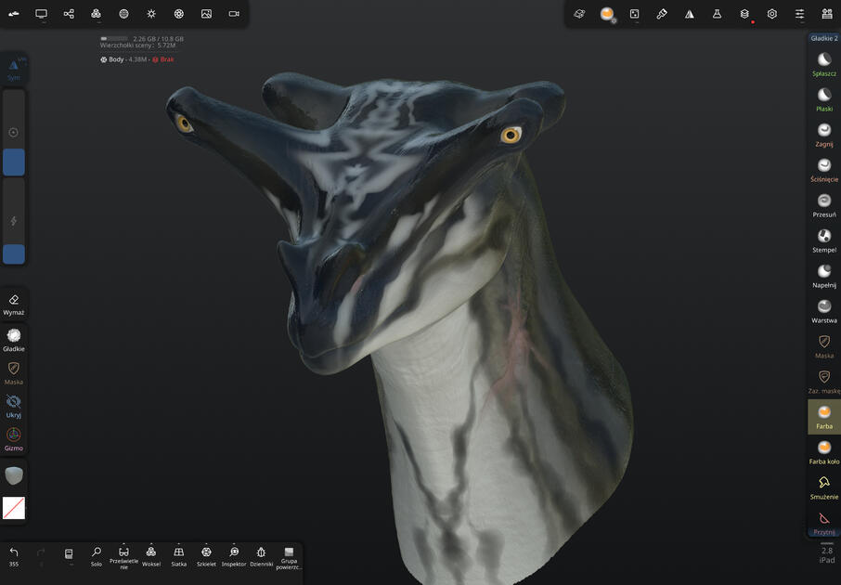Screen dimensions: 841x585
Task: Select the Stempel tool
Action: click(824, 240)
